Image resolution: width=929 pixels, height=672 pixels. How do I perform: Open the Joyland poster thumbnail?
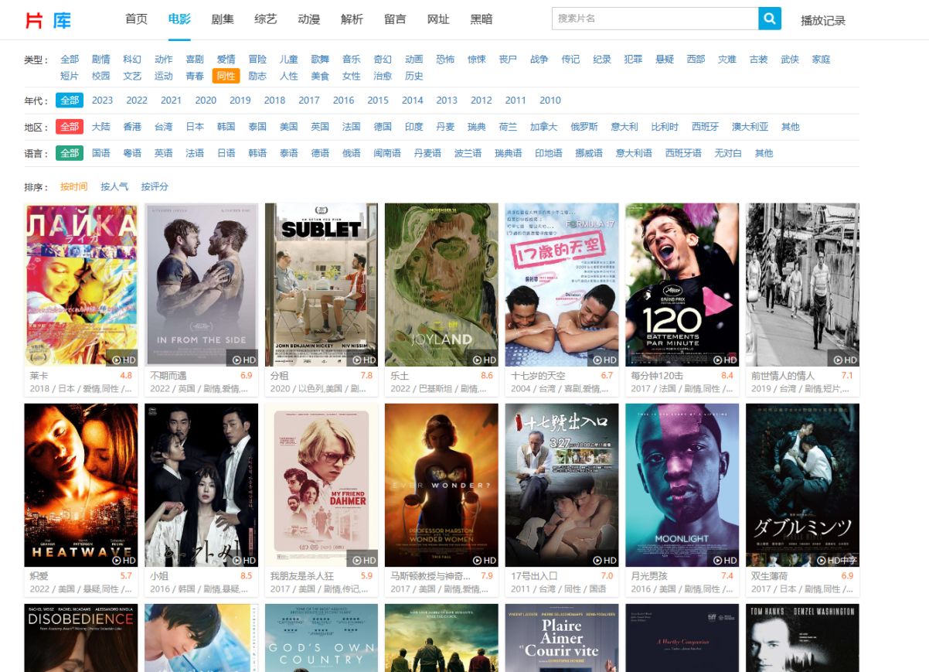[441, 285]
